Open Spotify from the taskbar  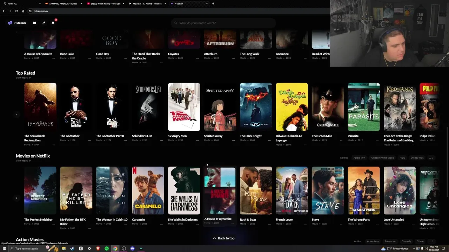tap(107, 248)
